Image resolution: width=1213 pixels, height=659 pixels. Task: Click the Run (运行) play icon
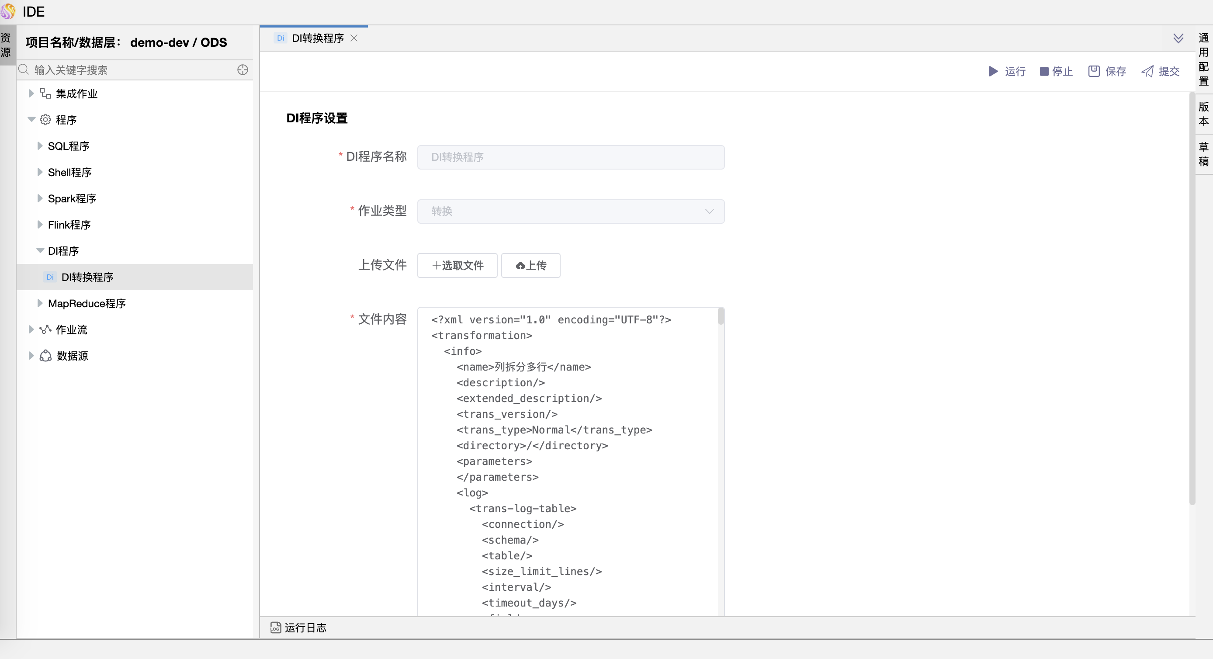tap(993, 71)
